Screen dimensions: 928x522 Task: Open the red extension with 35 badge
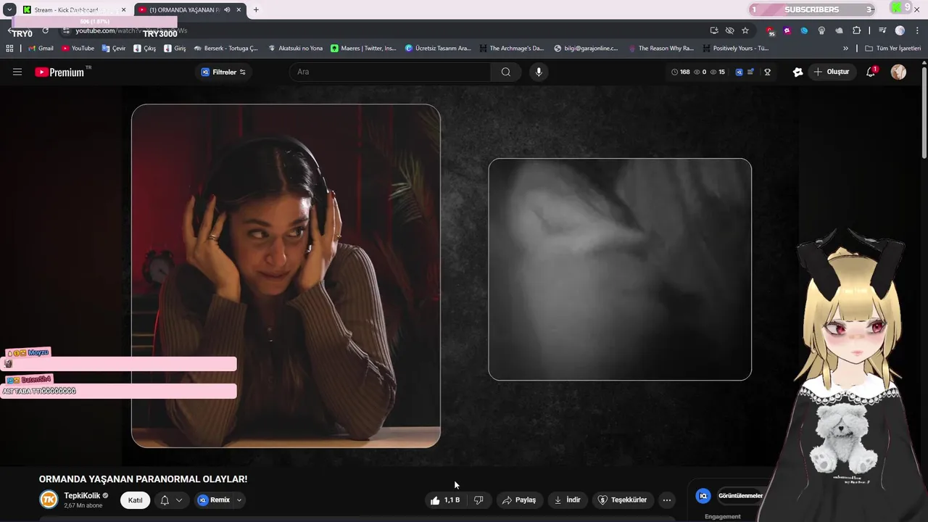[x=770, y=30]
